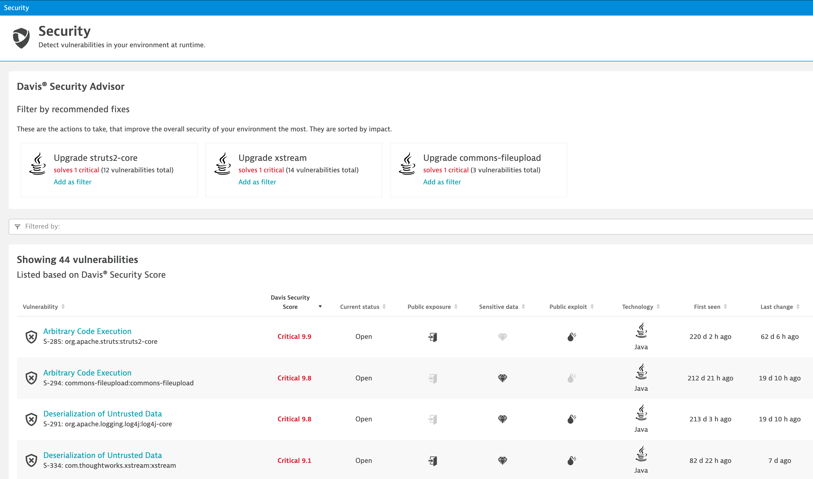Viewport: 813px width, 479px height.
Task: Click public exposure icon in S-294 row
Action: tap(433, 378)
